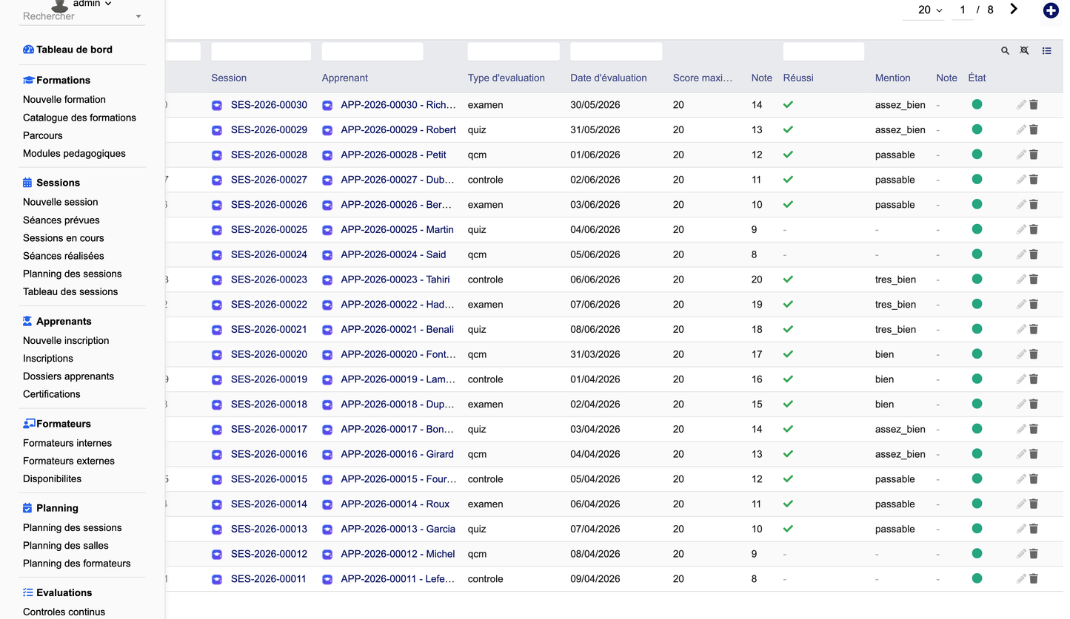The width and height of the screenshot is (1070, 619).
Task: Click the Date d'évaluation filter field
Action: (616, 51)
